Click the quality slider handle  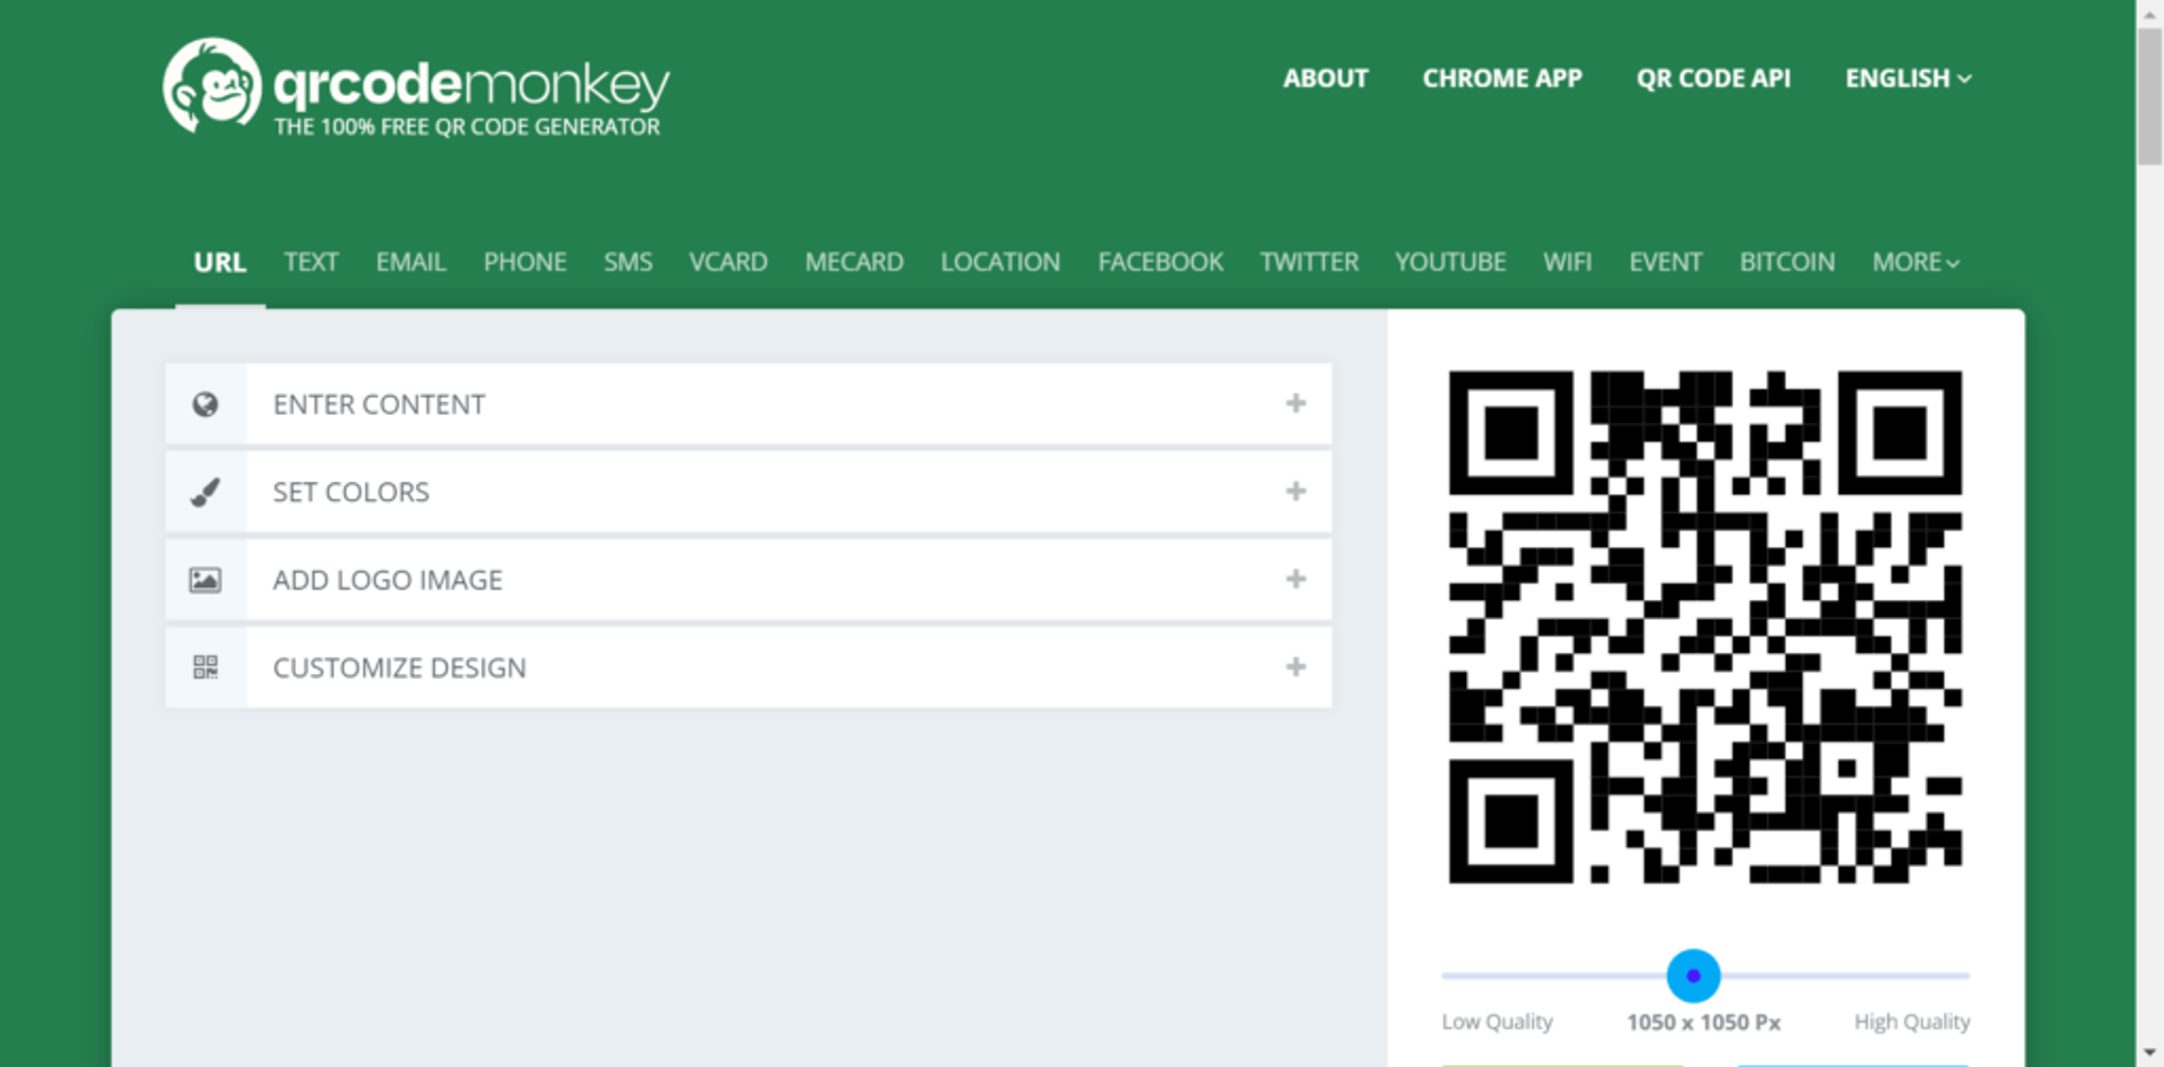point(1693,976)
